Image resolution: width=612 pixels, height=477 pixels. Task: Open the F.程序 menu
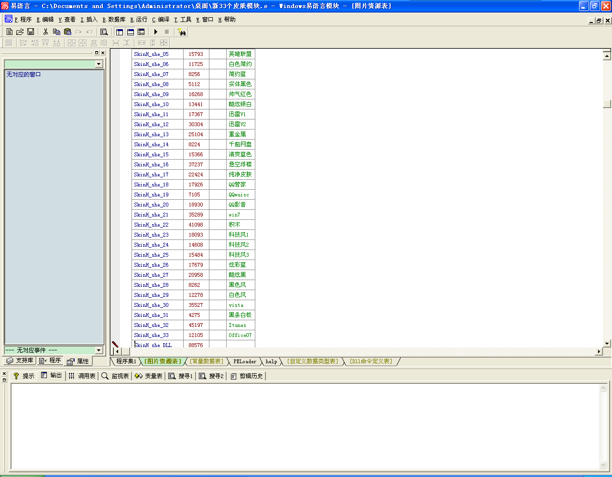[x=23, y=20]
